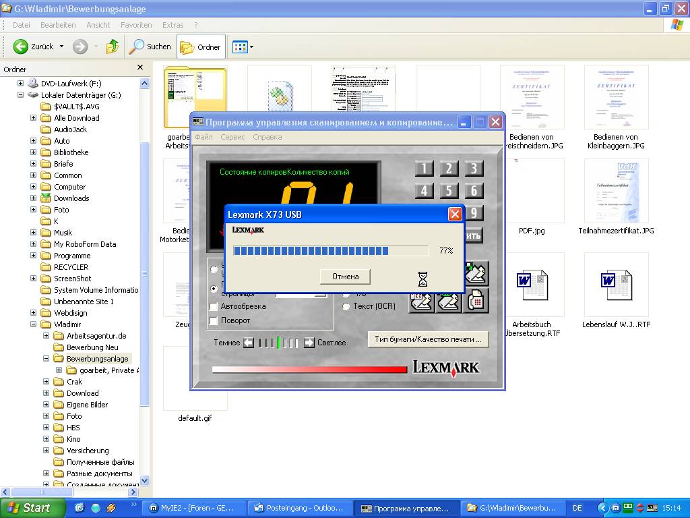Screen dimensions: 690x518
Task: Switch to Posteingang - Outlook taskbar window
Action: [x=300, y=509]
